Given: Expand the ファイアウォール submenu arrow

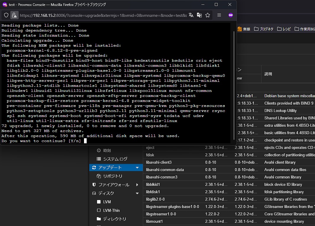Looking at the screenshot, I should click(x=137, y=185).
